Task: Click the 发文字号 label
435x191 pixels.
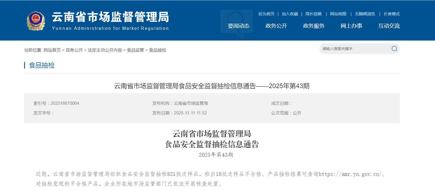Action: [43, 113]
